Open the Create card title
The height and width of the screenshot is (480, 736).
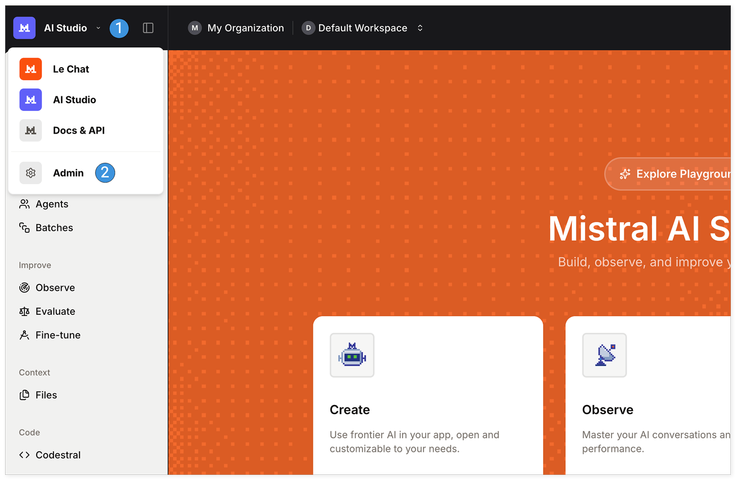pyautogui.click(x=350, y=410)
